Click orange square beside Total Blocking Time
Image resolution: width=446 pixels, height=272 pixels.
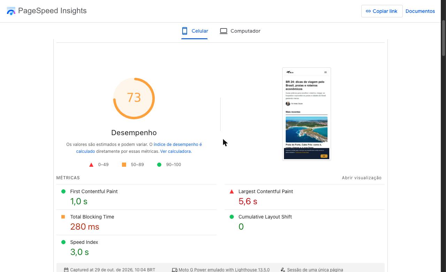tap(63, 217)
